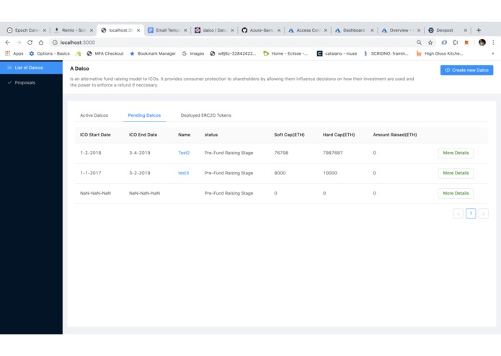Image resolution: width=501 pixels, height=356 pixels.
Task: Reload the localhost page
Action: tap(30, 43)
